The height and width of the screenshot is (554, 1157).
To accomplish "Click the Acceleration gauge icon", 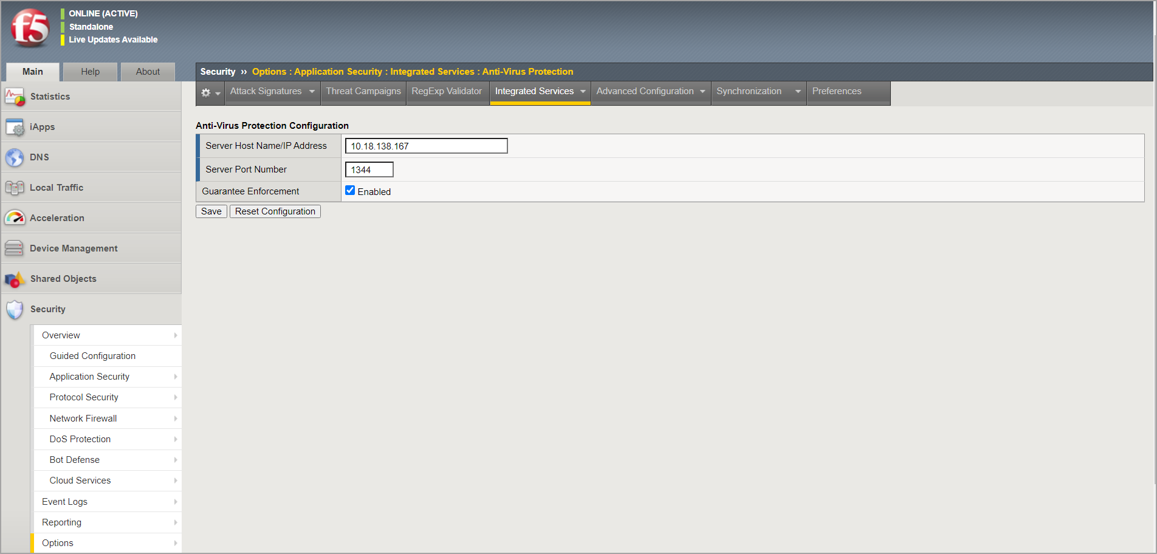I will point(15,217).
